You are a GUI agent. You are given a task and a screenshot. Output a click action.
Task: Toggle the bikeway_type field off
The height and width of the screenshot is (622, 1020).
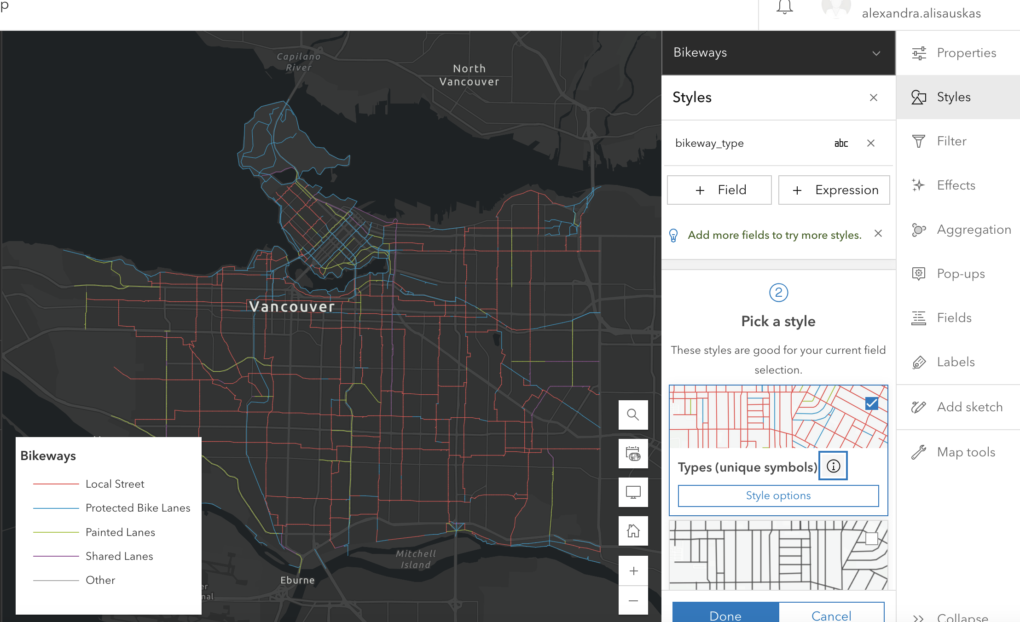tap(871, 143)
